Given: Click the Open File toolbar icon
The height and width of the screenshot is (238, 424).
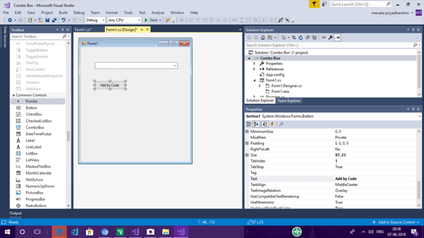Looking at the screenshot, I should click(40, 20).
